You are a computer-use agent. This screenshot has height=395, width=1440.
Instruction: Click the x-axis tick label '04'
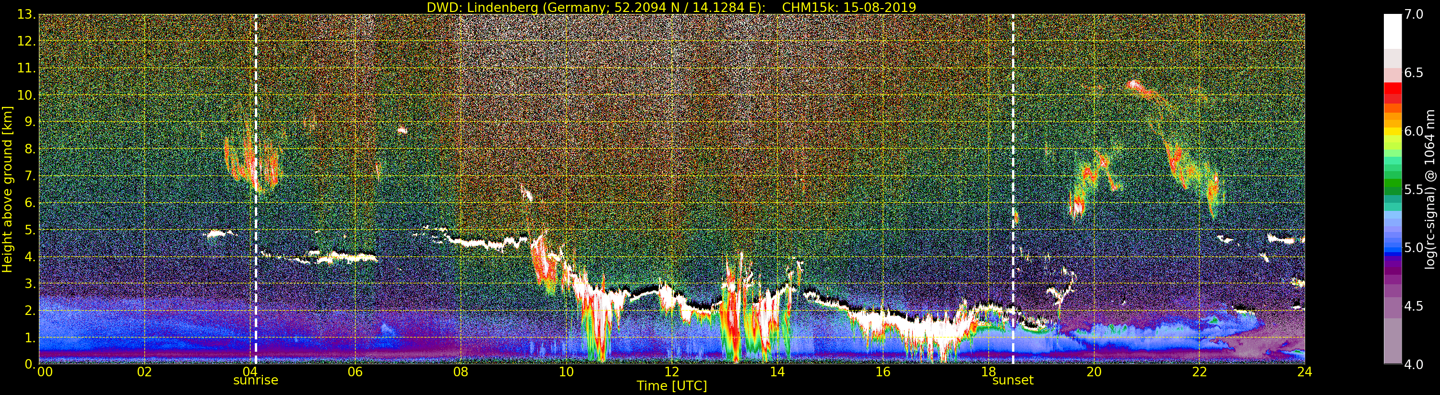250,372
